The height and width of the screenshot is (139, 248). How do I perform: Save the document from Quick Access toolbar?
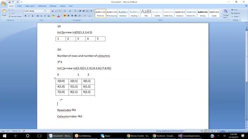coord(9,2)
